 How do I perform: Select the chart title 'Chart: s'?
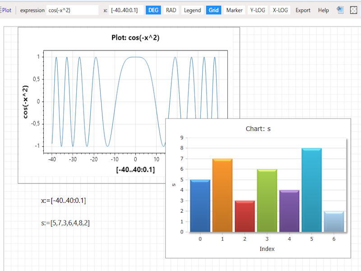(258, 129)
